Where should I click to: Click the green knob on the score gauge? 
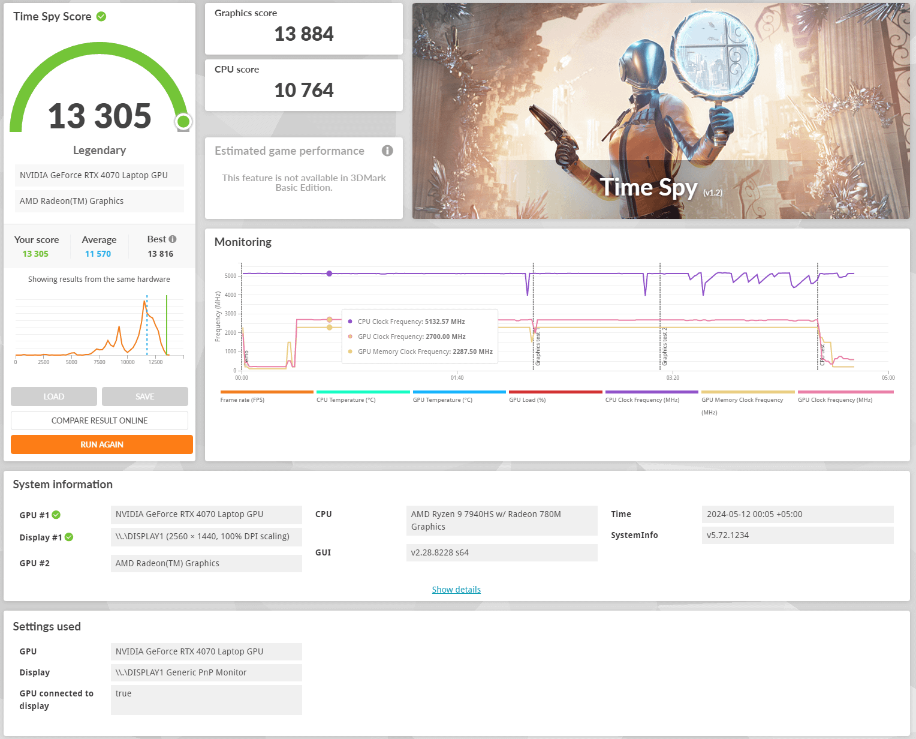coord(183,122)
